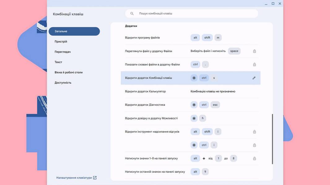This screenshot has height=185, width=330.
Task: Focus the Пошук комбінацій клавіш search field
Action: click(192, 13)
